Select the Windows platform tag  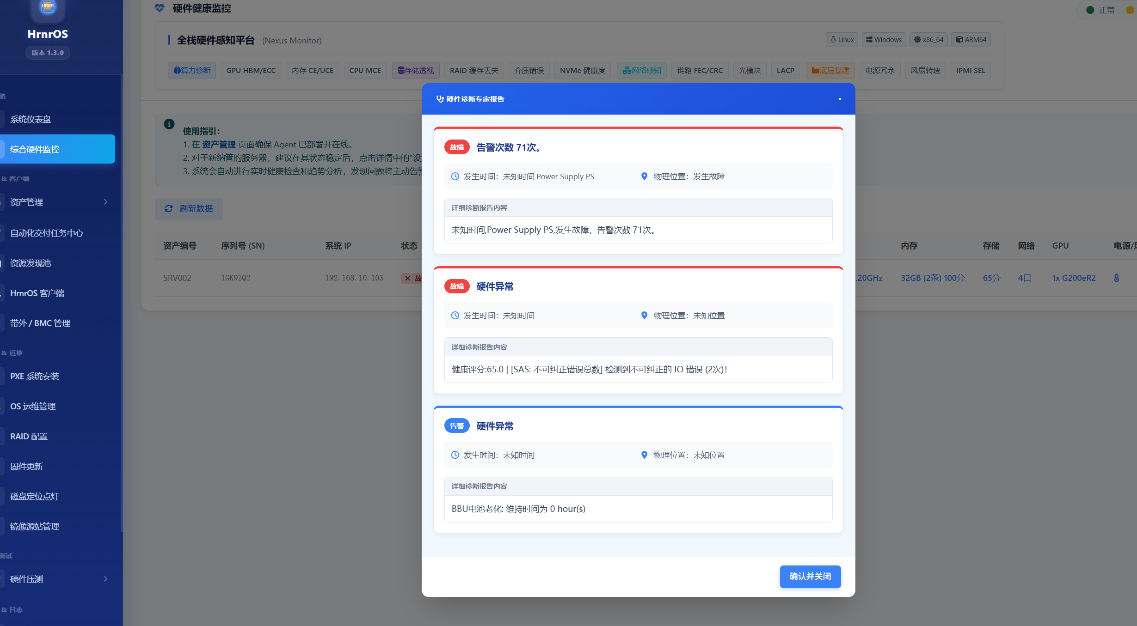(884, 40)
